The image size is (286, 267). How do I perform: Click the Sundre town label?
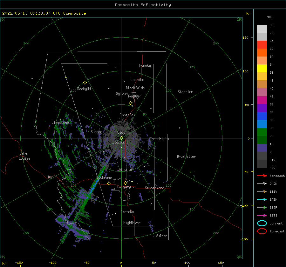pyautogui.click(x=96, y=131)
